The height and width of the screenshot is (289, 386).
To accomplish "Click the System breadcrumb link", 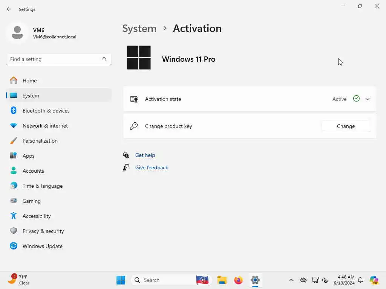I will (x=139, y=29).
